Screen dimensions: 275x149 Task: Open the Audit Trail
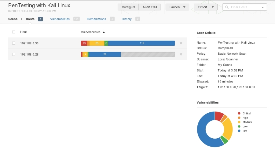(x=150, y=7)
